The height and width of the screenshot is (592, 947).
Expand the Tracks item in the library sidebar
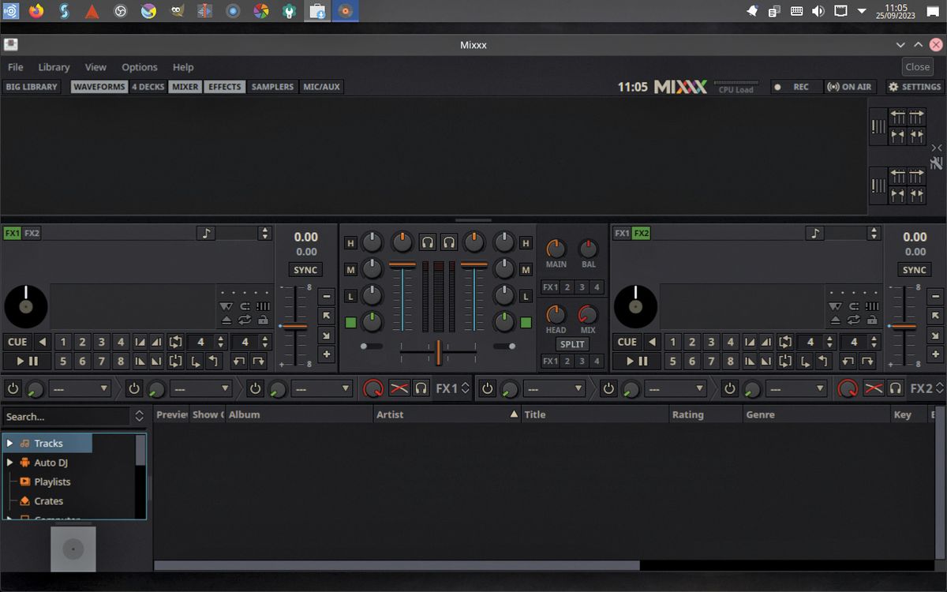[9, 443]
